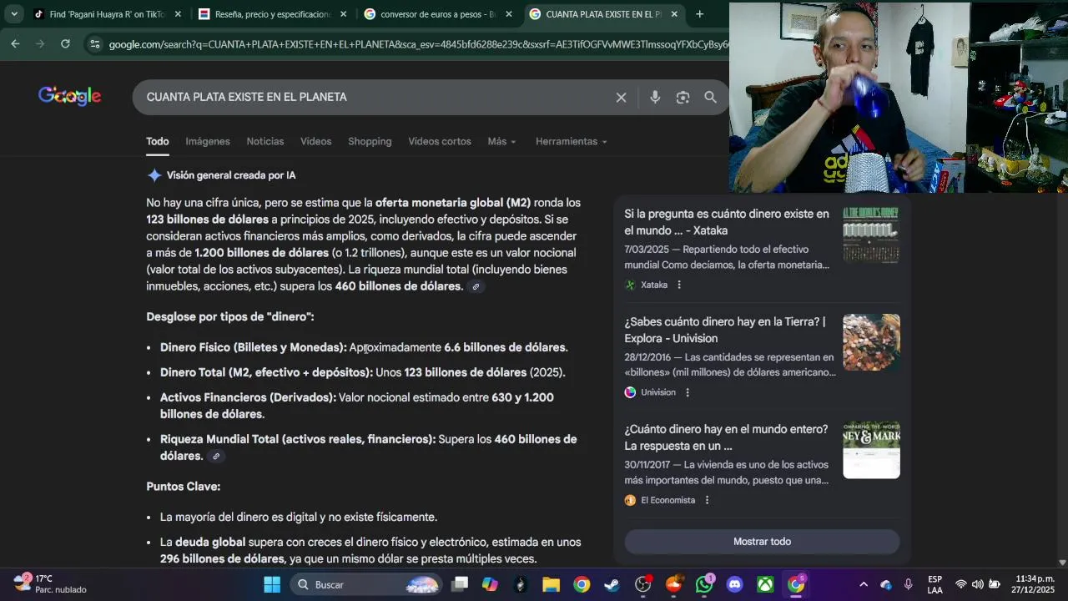Open the tab search dropdown arrow in Chrome
This screenshot has width=1068, height=601.
(14, 14)
